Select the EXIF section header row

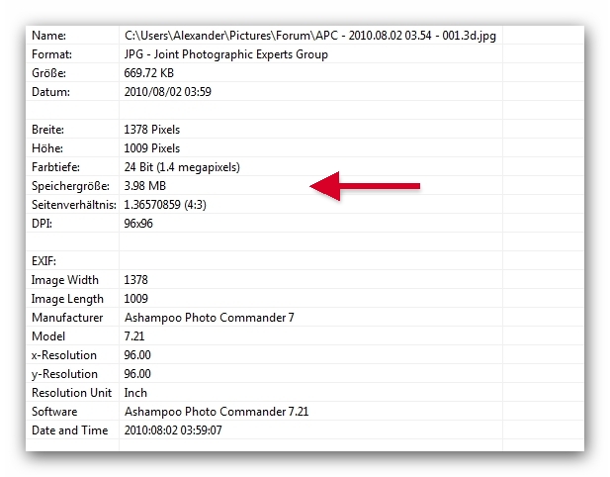(46, 261)
